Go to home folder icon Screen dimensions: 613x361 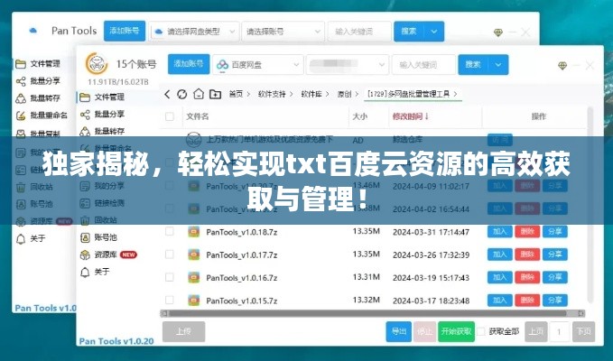(199, 94)
